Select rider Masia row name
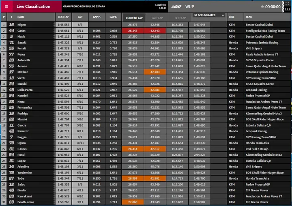The width and height of the screenshot is (292, 206). (21, 36)
